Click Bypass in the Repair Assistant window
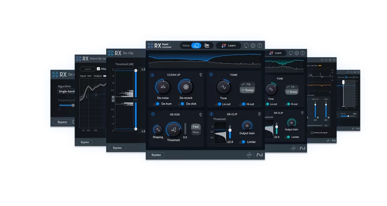 (x=156, y=155)
